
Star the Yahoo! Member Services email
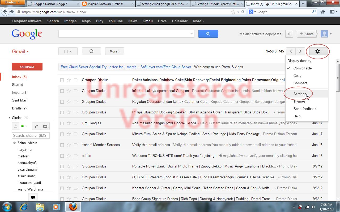[69, 145]
